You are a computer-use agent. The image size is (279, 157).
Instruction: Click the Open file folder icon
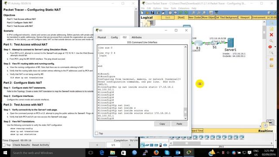pos(147,13)
